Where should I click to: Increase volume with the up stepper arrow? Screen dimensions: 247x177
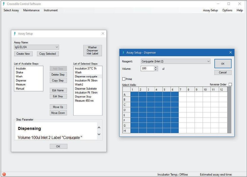(156, 67)
